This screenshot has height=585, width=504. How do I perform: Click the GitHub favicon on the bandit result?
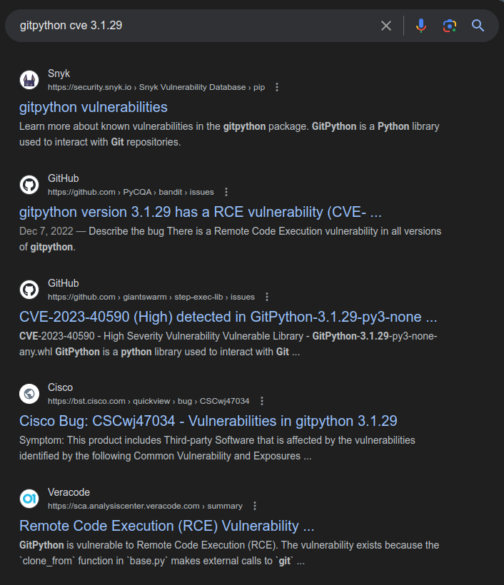point(29,185)
